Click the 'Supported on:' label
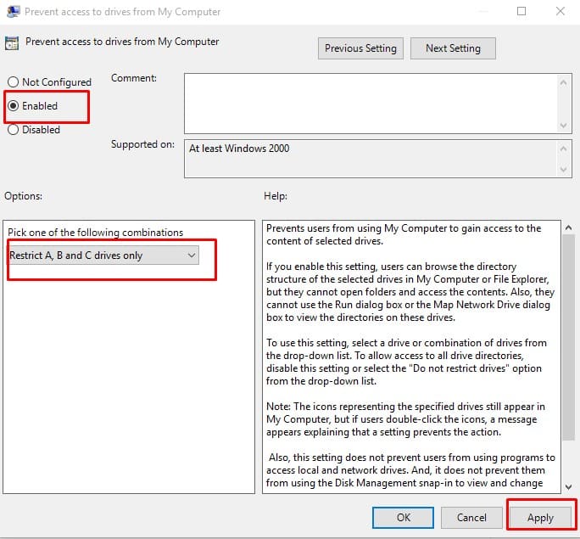The width and height of the screenshot is (580, 539). (142, 144)
